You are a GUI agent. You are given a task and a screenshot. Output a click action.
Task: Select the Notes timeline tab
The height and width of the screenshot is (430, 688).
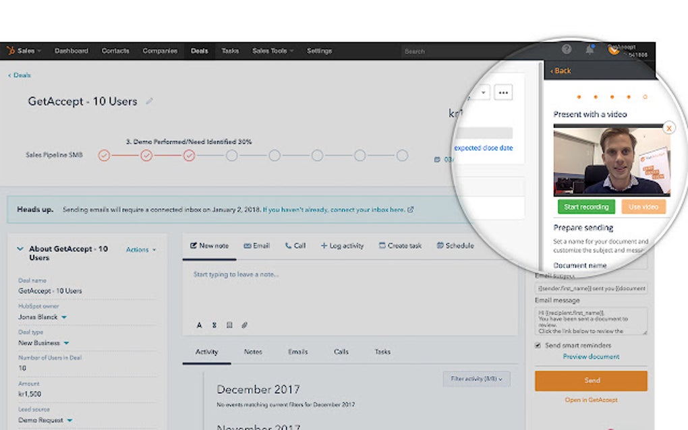tap(253, 352)
